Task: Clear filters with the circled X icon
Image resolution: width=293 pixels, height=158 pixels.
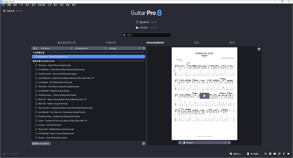Action: point(144,48)
